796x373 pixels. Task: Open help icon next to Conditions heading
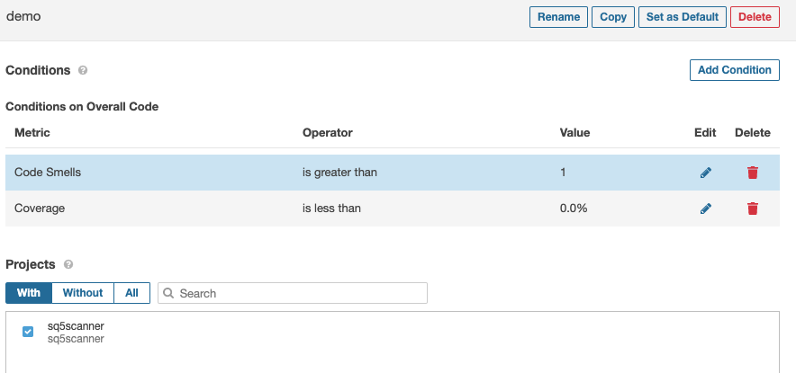tap(83, 70)
